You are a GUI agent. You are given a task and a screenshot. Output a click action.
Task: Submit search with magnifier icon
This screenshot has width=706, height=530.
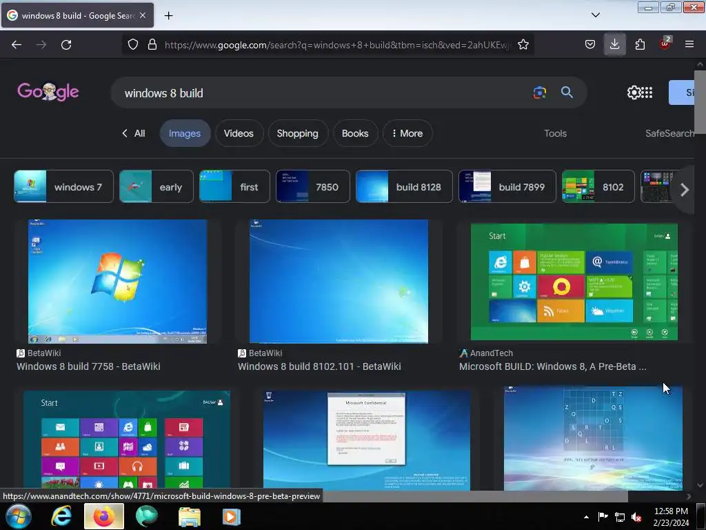pyautogui.click(x=567, y=92)
